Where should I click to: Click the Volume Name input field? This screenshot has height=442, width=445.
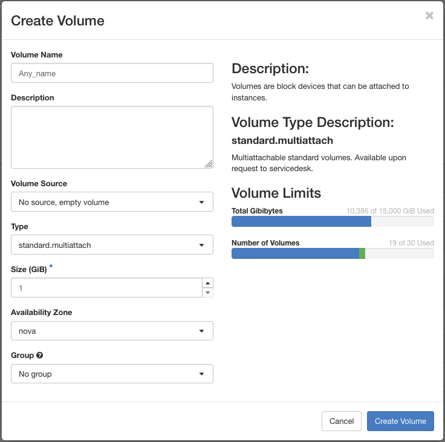pos(112,73)
